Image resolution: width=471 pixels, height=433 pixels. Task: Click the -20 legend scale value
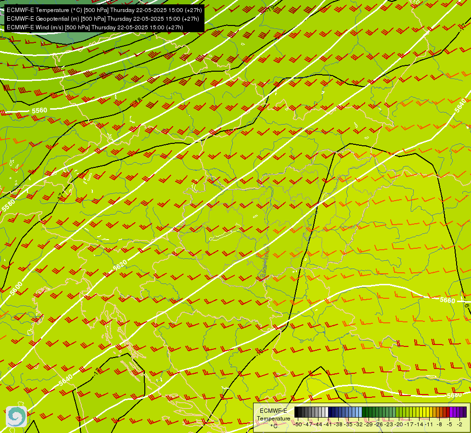tap(399, 425)
